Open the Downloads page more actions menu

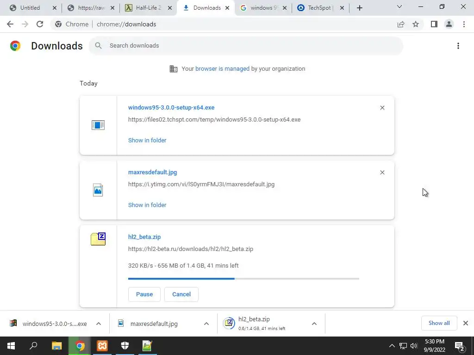pos(458,46)
